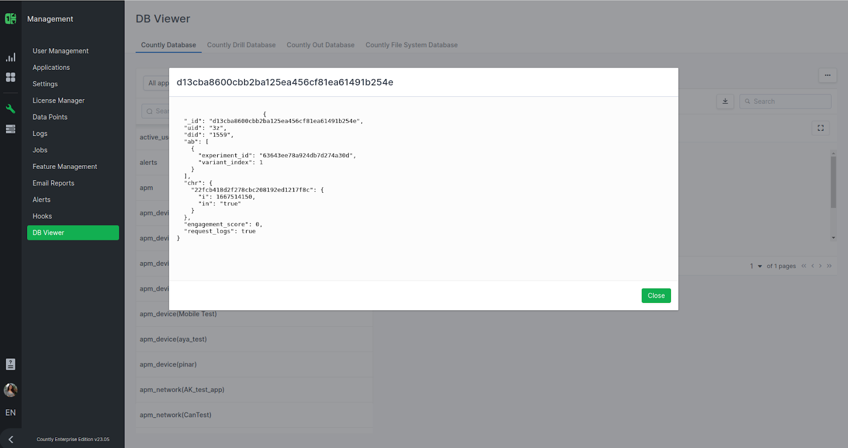The height and width of the screenshot is (448, 848).
Task: Open the dashboards grid sidebar icon
Action: coord(11,77)
